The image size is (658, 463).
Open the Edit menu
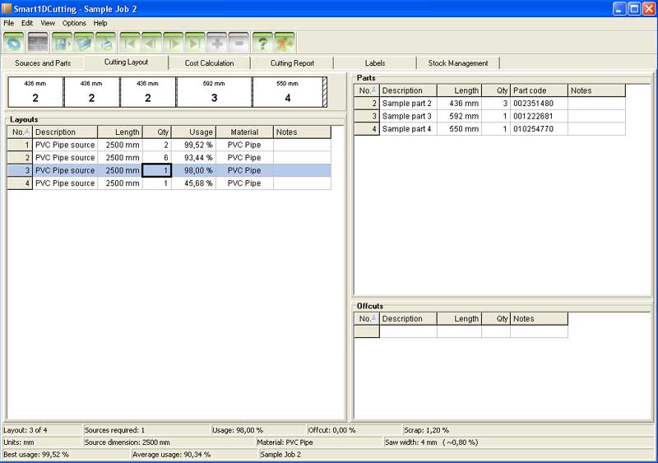[x=27, y=23]
